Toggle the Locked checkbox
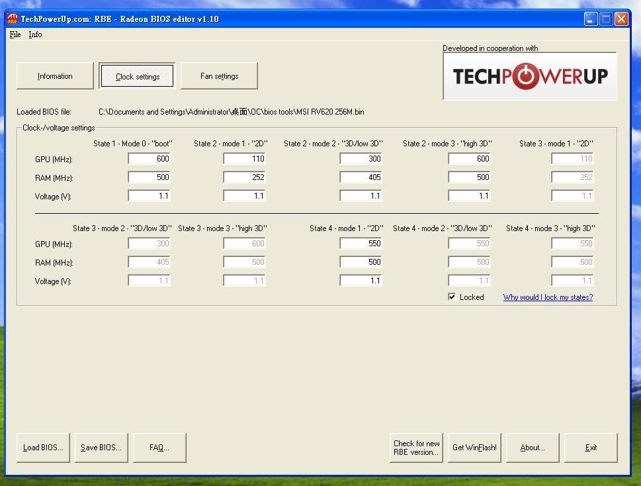Image resolution: width=641 pixels, height=486 pixels. point(452,297)
